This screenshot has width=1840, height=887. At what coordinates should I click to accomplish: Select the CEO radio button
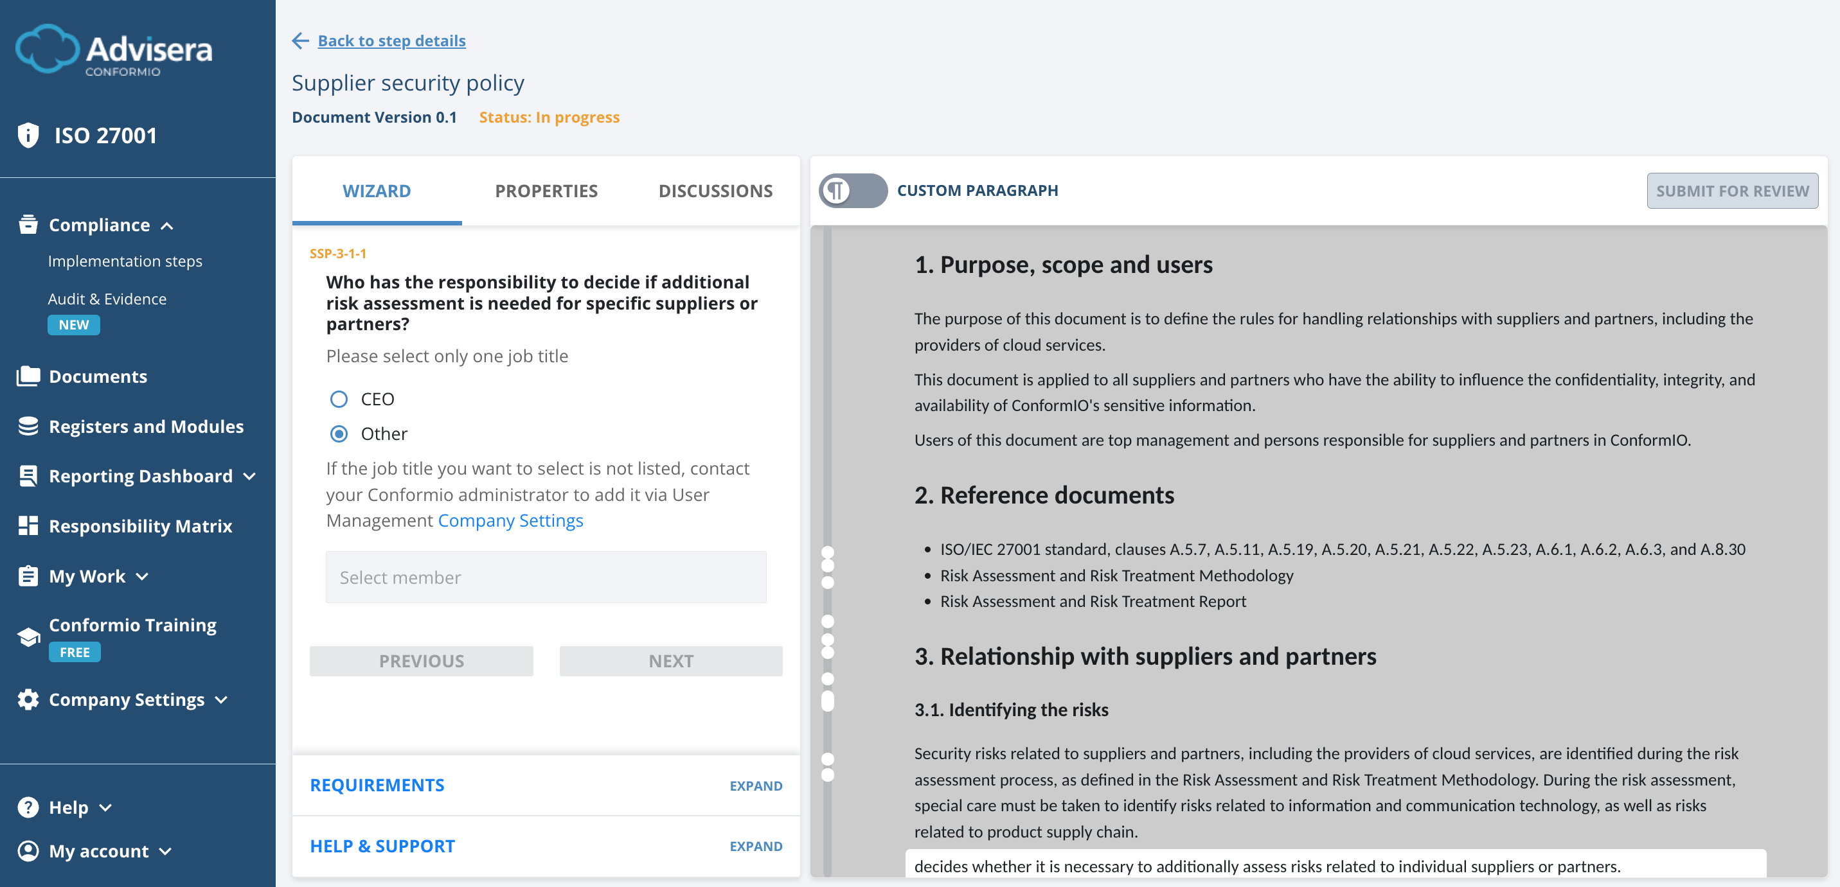(339, 399)
